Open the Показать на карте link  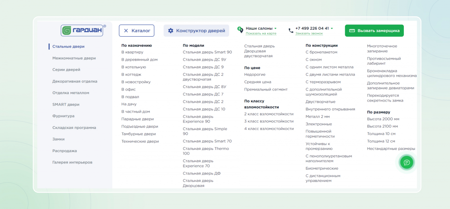click(x=261, y=33)
